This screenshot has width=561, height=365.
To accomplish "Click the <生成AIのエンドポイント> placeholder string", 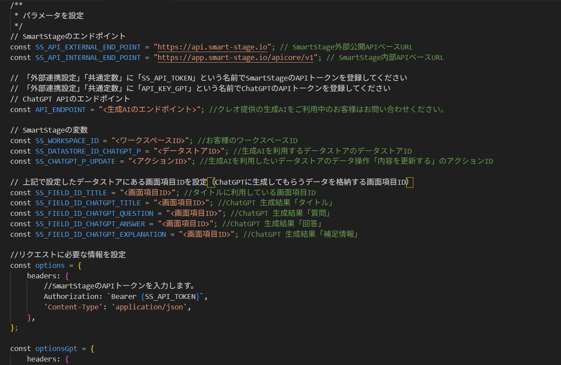I will 149,109.
